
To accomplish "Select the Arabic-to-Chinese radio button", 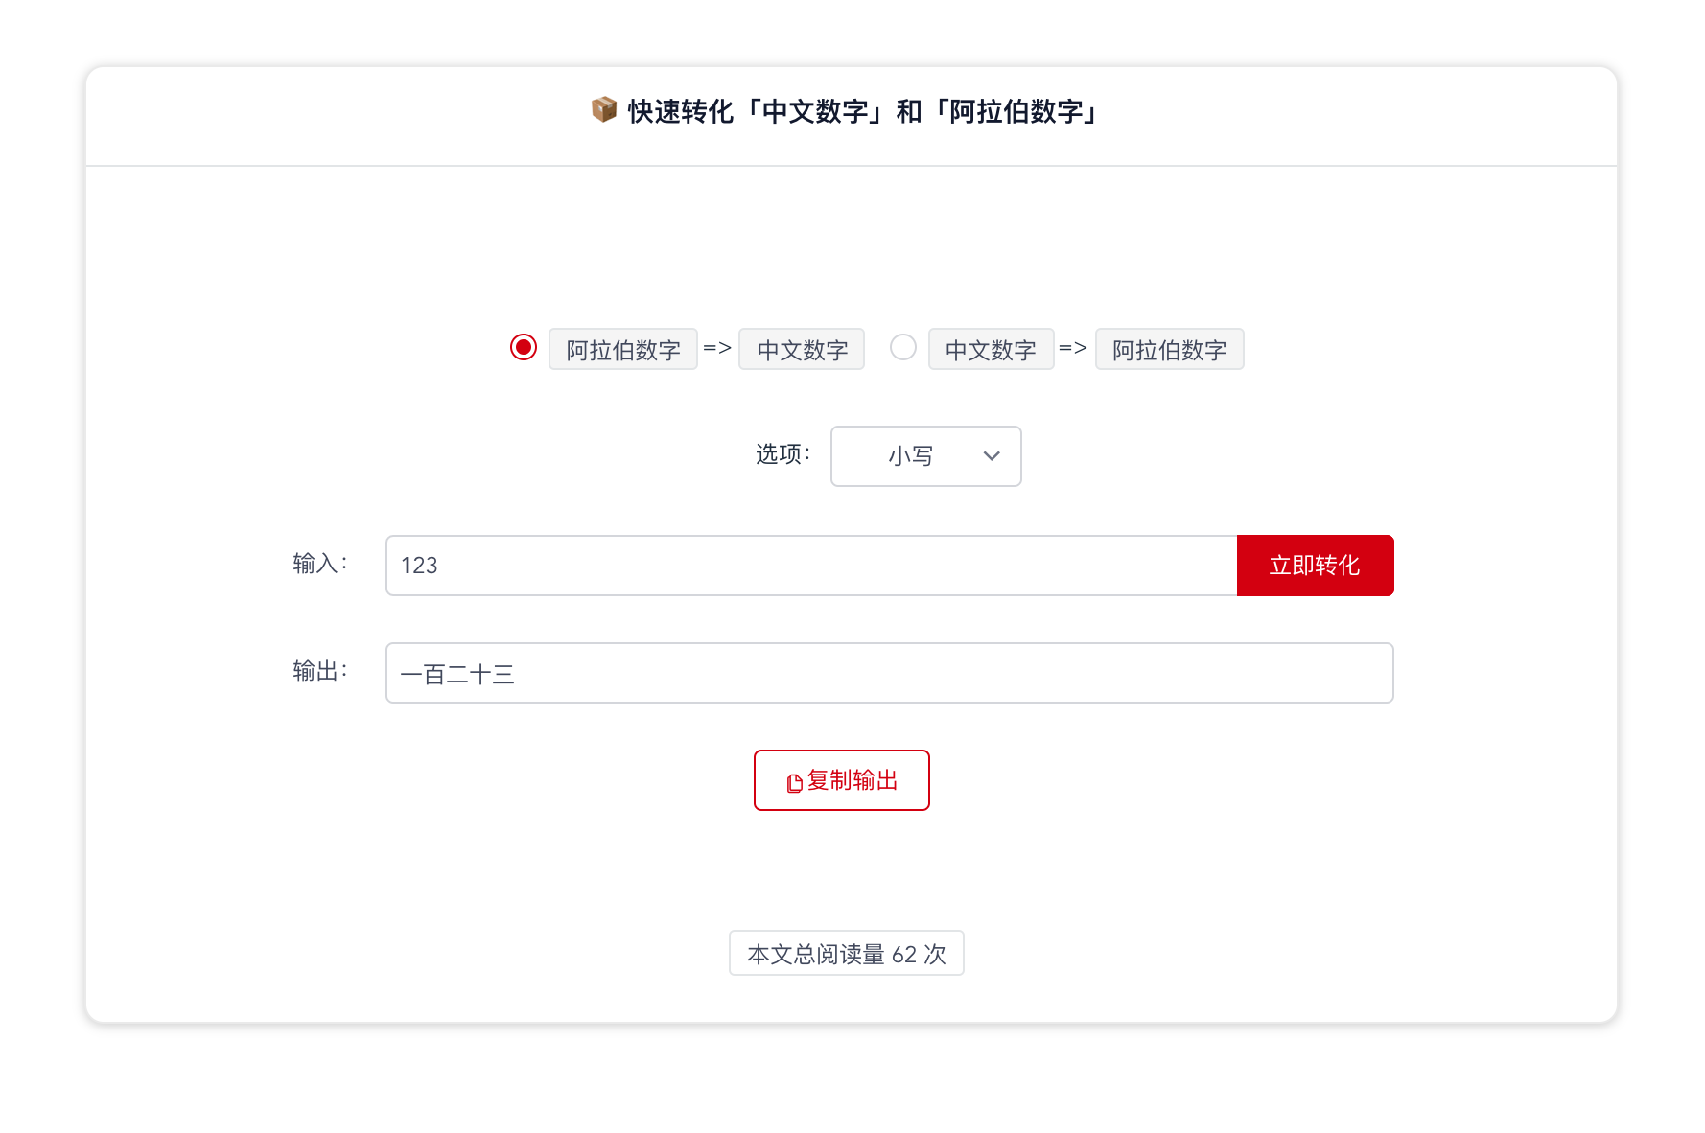I will point(524,347).
